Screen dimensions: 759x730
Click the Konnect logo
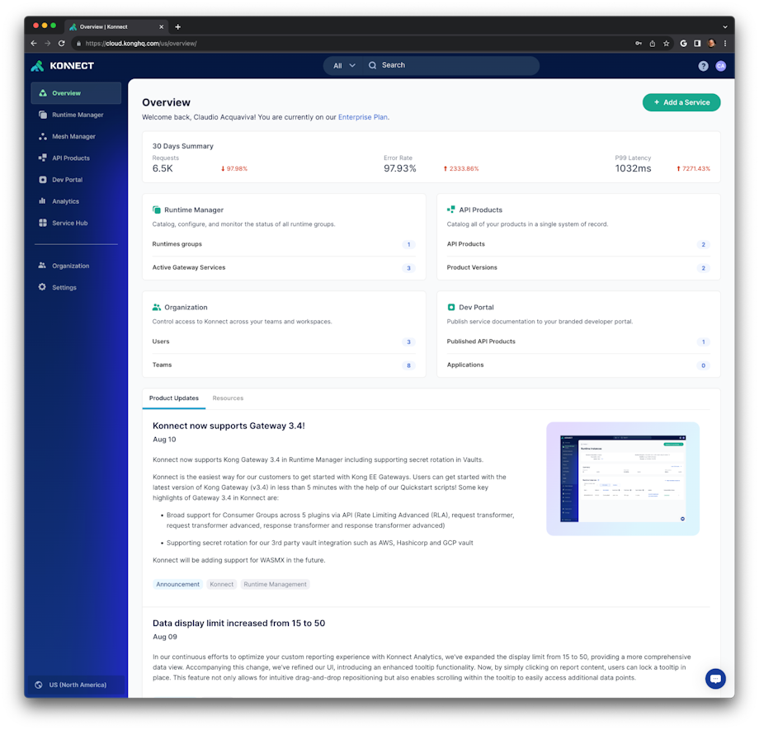[x=62, y=65]
